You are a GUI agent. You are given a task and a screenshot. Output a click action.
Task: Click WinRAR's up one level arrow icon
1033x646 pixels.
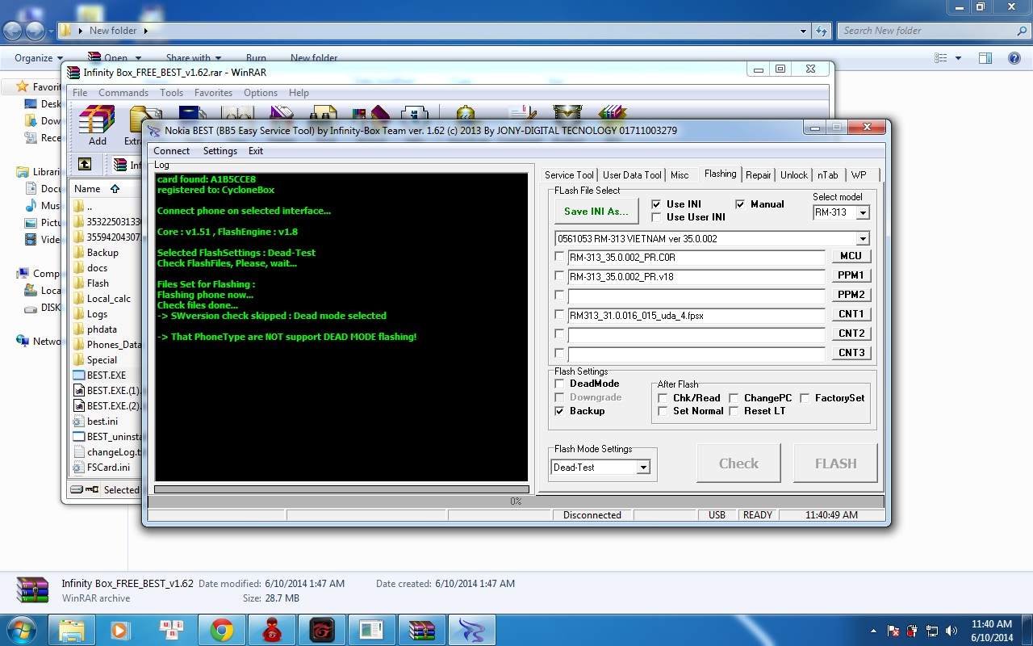pyautogui.click(x=84, y=165)
